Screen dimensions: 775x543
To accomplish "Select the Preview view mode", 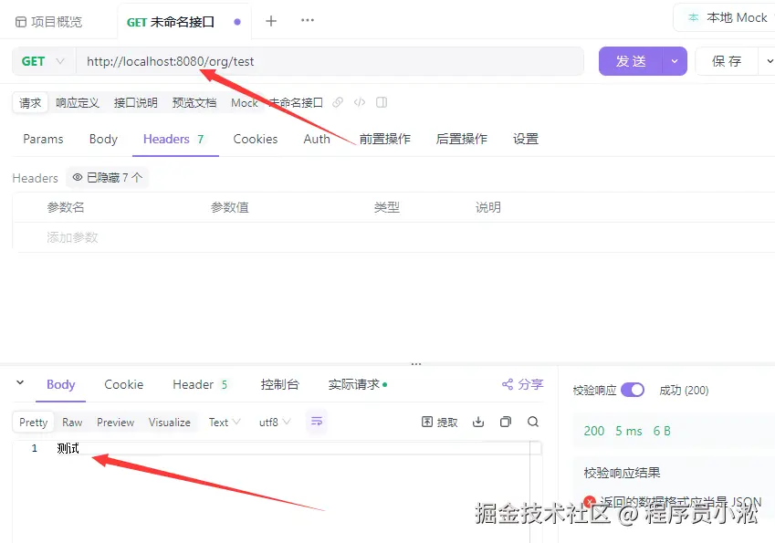I will pyautogui.click(x=116, y=423).
